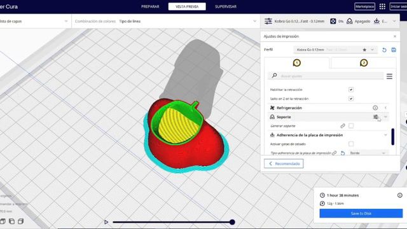The image size is (407, 229).
Task: Select the third camera view cube icon
Action: click(x=21, y=221)
